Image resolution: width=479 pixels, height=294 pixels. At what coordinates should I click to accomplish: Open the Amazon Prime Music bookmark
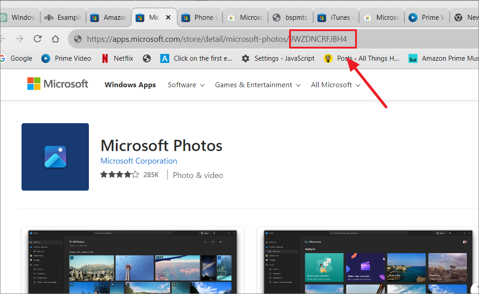coord(444,58)
